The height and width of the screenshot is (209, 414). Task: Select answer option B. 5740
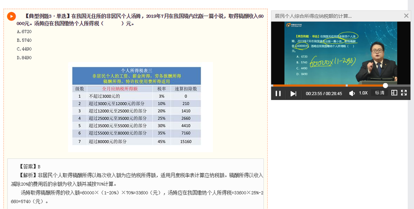coord(24,40)
